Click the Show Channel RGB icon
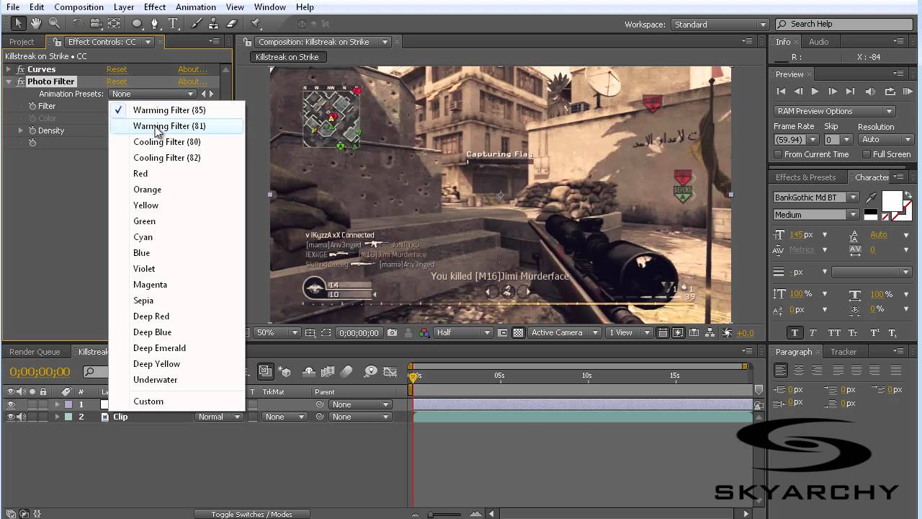Screen dimensions: 922x519 424,333
